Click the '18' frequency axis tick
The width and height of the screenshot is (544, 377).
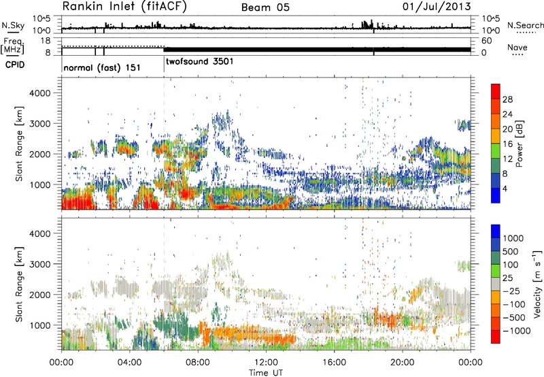(45, 40)
